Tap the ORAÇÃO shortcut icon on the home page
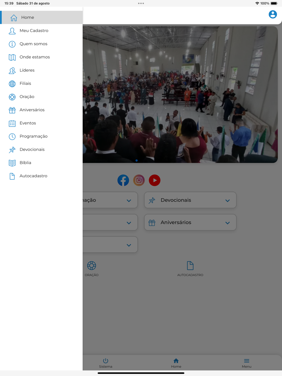The width and height of the screenshot is (282, 376). (x=92, y=266)
